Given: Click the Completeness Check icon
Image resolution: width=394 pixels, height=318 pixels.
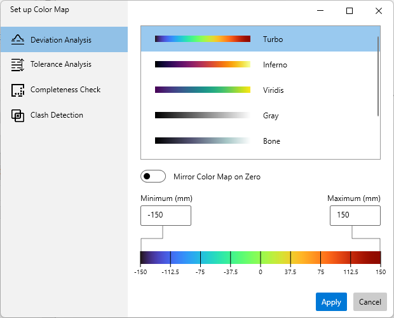Looking at the screenshot, I should tap(18, 90).
